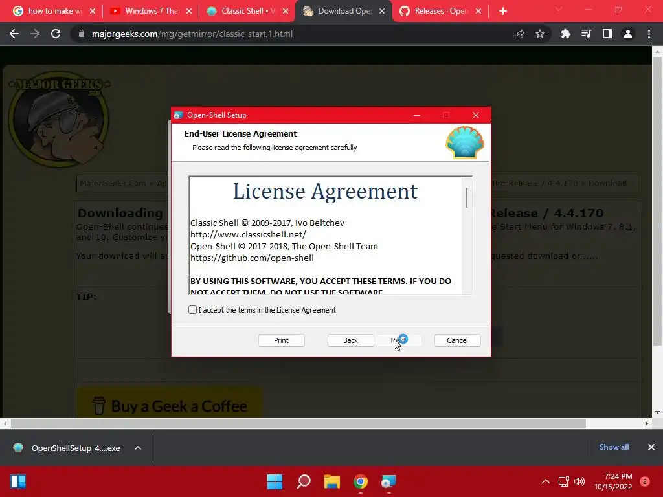Click the license text scrollbar thumb
663x497 pixels.
(x=467, y=198)
